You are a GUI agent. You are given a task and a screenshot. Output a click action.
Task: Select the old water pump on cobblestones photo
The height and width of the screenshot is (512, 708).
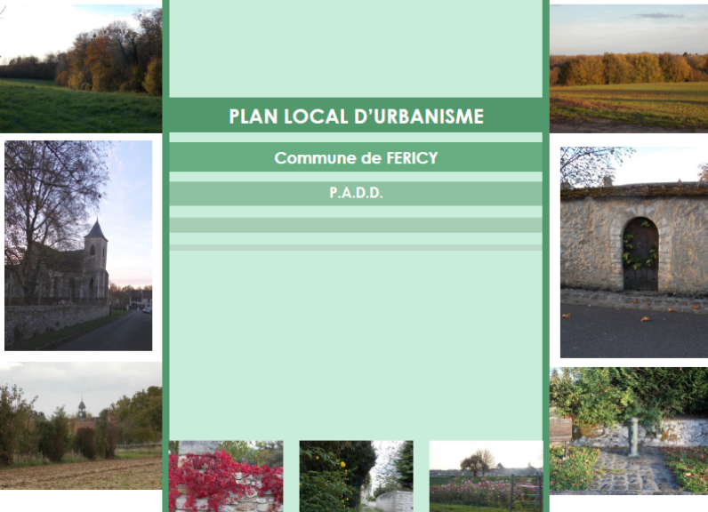(x=629, y=430)
